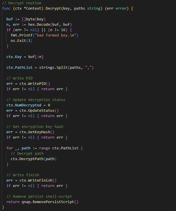Viewport: 176px width, 211px height.
Task: Place cursor on ctx.WritePID() call
Action: (35, 84)
